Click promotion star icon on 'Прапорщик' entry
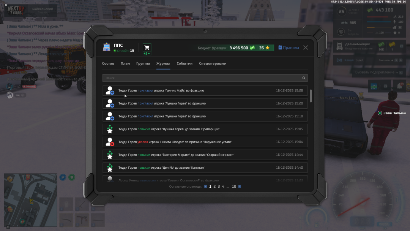Screen dimensions: 410x231 (x=110, y=129)
